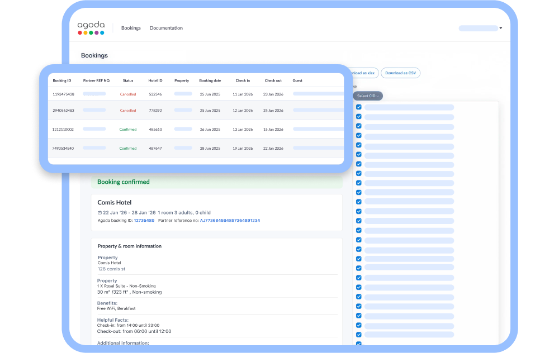
Task: Select booking ID 2940562483
Action: click(x=64, y=111)
